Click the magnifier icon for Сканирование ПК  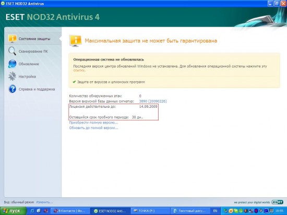(x=12, y=51)
